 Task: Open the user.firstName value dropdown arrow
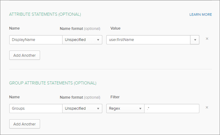click(x=195, y=40)
